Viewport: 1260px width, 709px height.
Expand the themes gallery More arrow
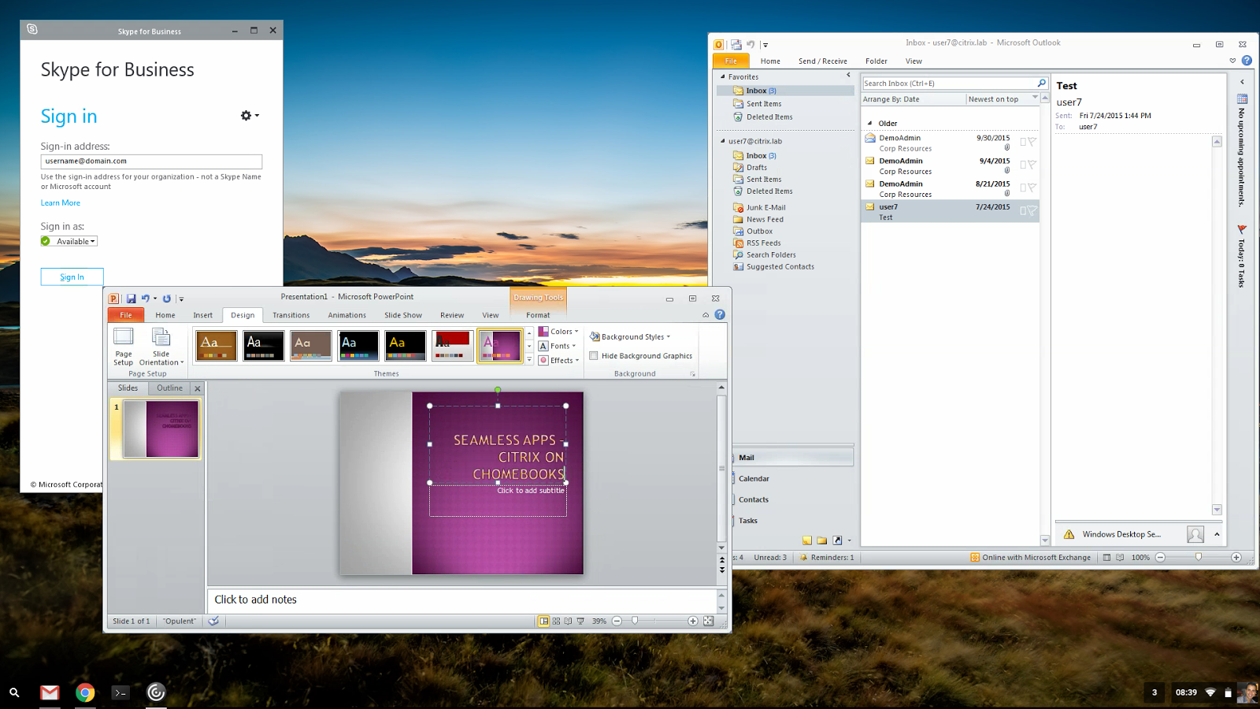click(x=529, y=360)
